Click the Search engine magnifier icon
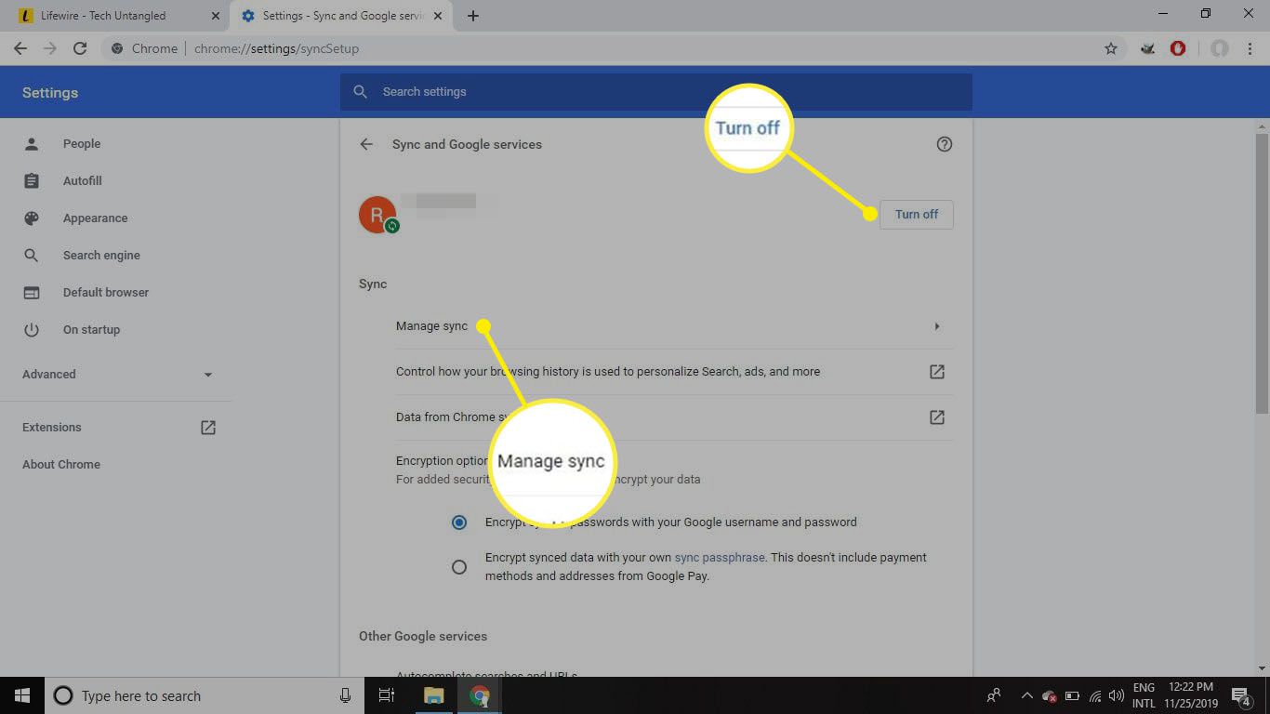 click(x=32, y=255)
